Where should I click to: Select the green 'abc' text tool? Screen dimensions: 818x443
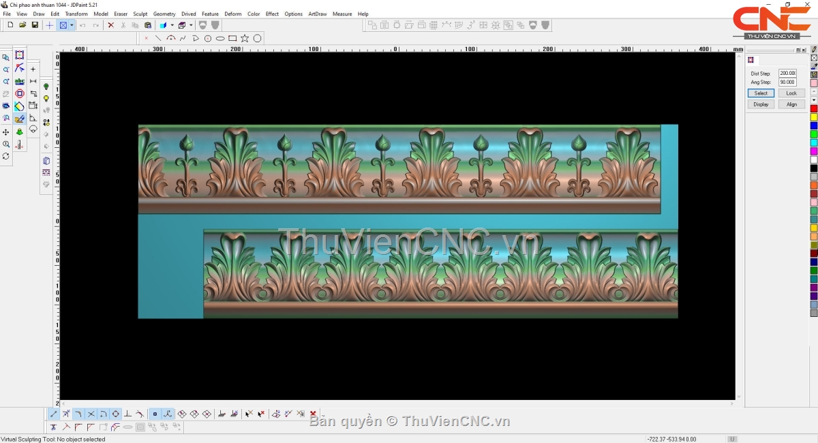coord(20,81)
